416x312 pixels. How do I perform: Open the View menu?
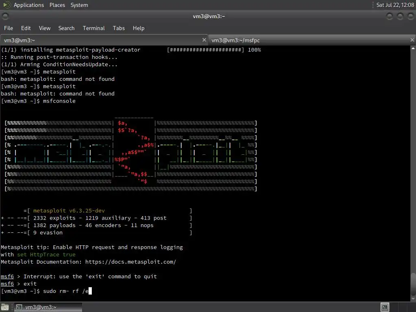coord(45,28)
